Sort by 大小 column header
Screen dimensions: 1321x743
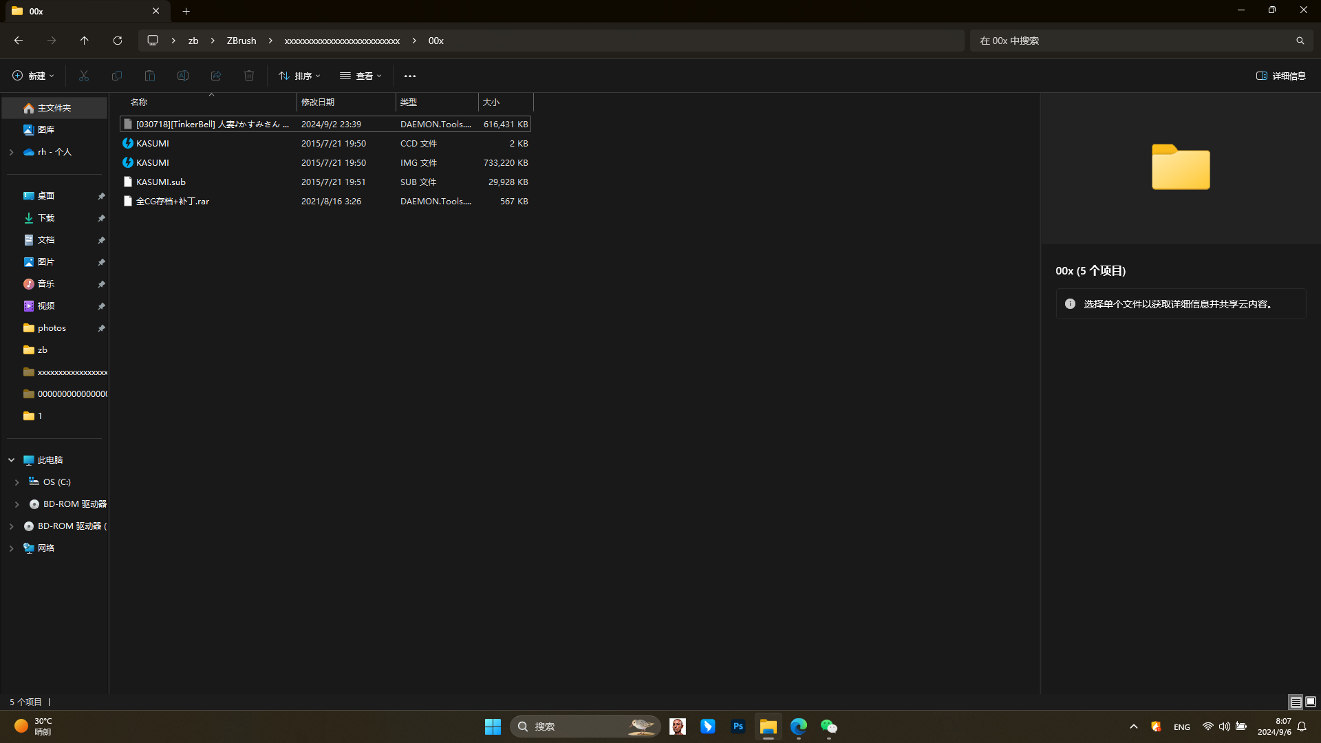click(506, 102)
